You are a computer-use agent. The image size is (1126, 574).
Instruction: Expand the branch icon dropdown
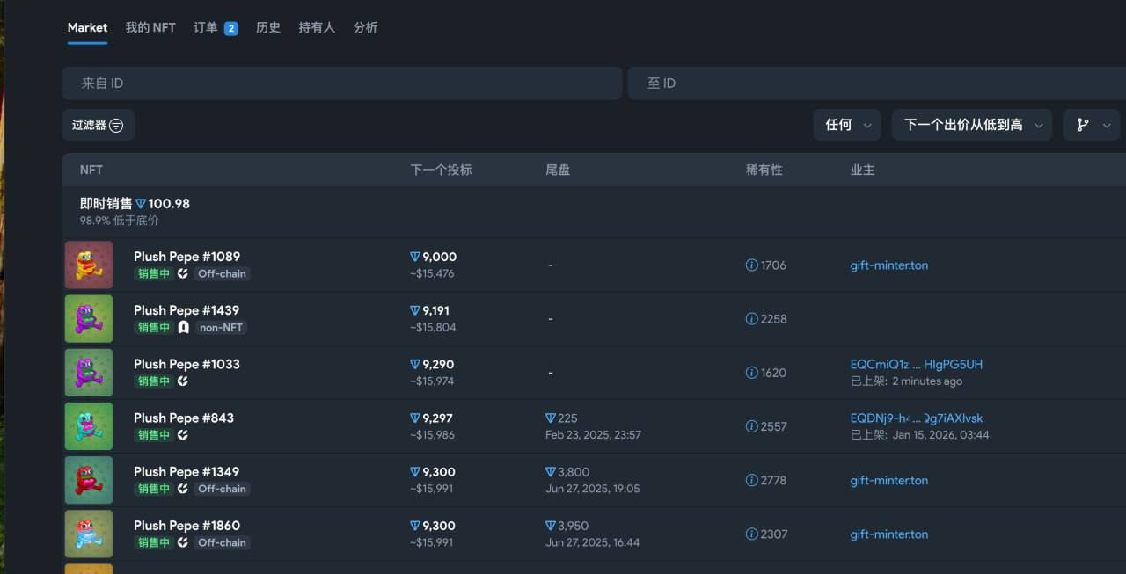(x=1092, y=125)
